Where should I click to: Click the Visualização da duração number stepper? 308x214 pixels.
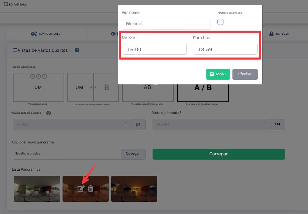[x=125, y=125]
